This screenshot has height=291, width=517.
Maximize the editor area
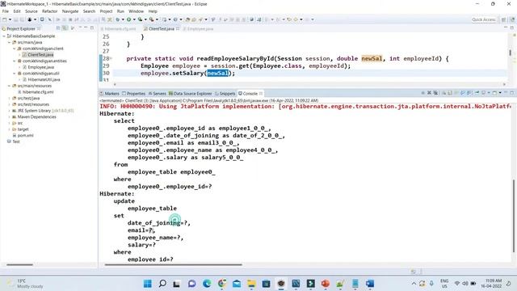point(512,27)
